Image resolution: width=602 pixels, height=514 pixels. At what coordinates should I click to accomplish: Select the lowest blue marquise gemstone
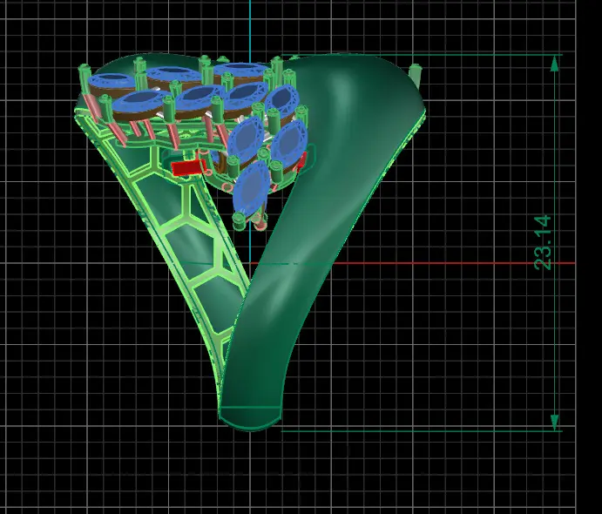(252, 187)
